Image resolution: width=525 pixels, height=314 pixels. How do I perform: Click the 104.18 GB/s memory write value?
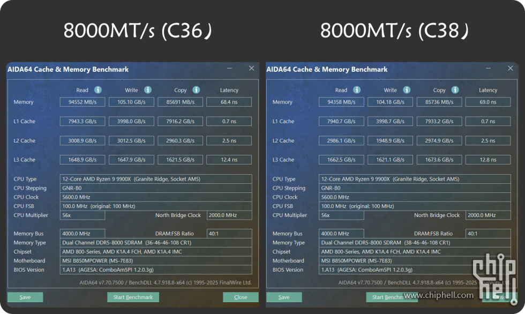click(391, 102)
